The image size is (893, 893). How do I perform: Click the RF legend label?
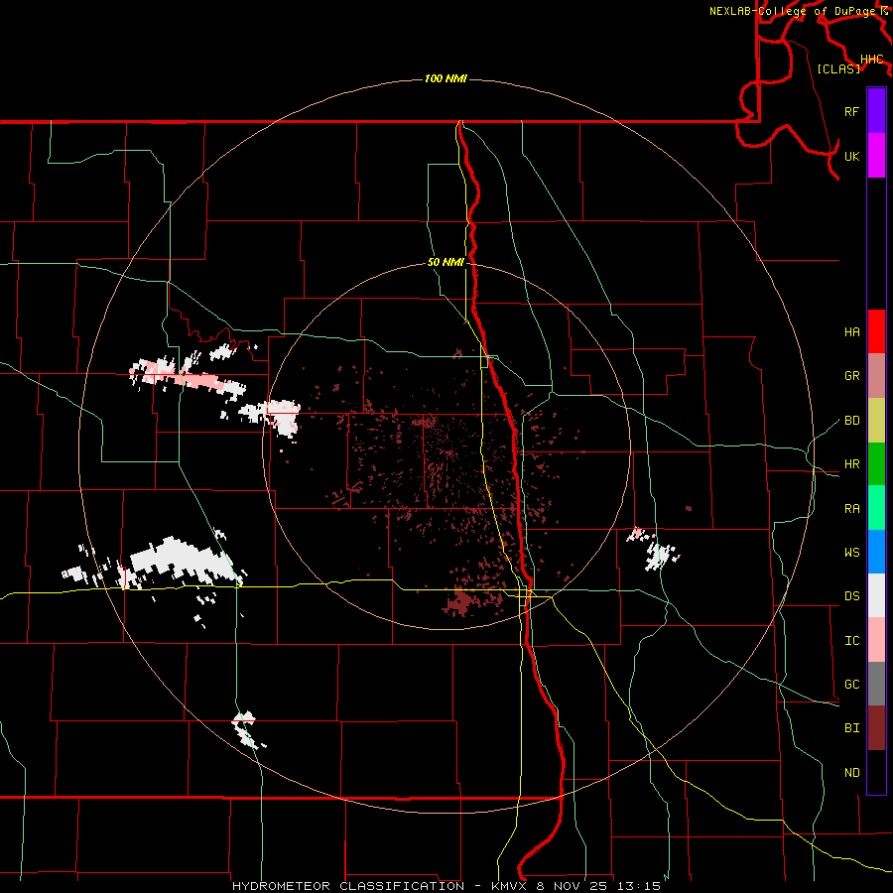coord(852,111)
